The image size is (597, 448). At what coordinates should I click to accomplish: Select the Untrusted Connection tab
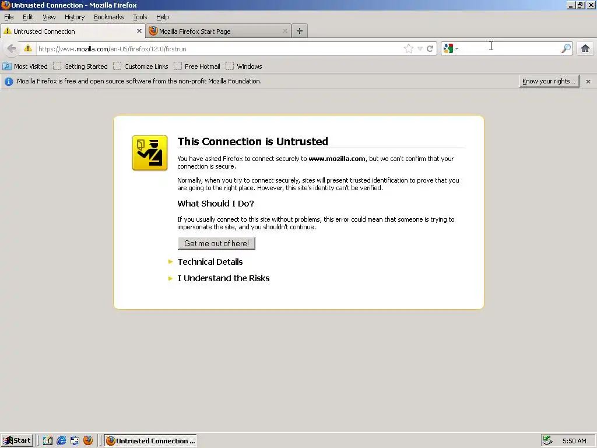[73, 32]
